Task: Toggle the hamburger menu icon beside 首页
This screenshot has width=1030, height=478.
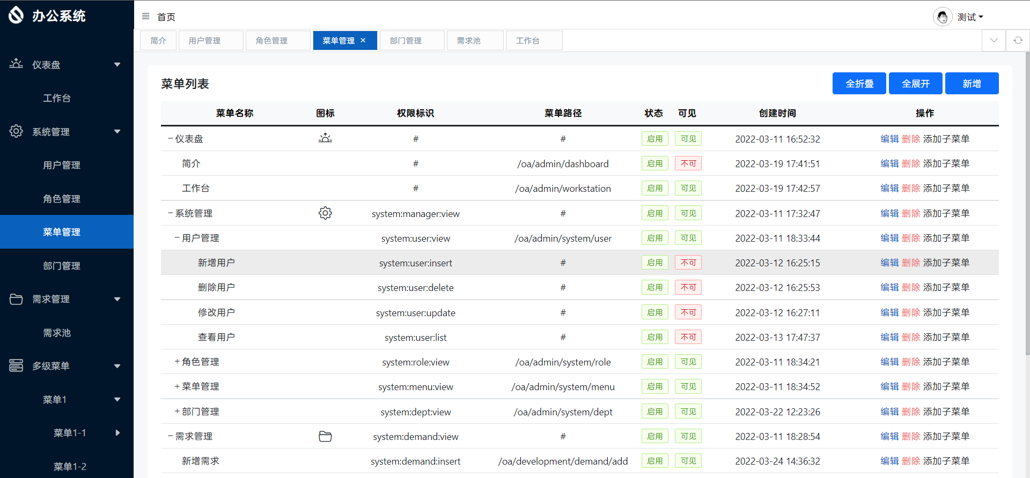Action: click(x=145, y=17)
